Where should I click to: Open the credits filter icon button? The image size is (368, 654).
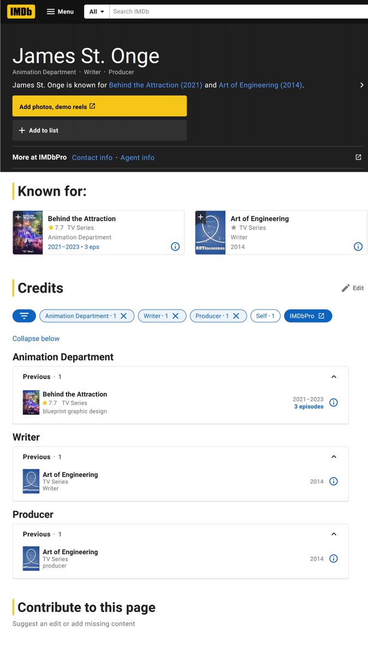click(x=24, y=316)
